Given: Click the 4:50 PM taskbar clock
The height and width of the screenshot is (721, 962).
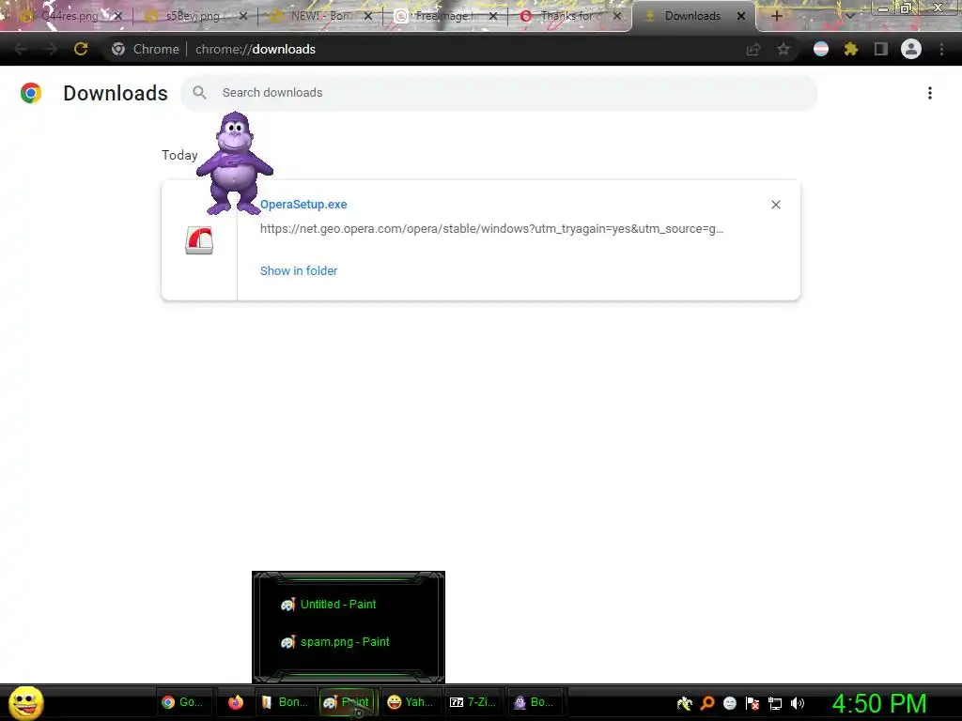Looking at the screenshot, I should 879,703.
